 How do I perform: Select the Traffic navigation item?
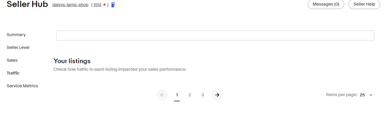click(13, 73)
